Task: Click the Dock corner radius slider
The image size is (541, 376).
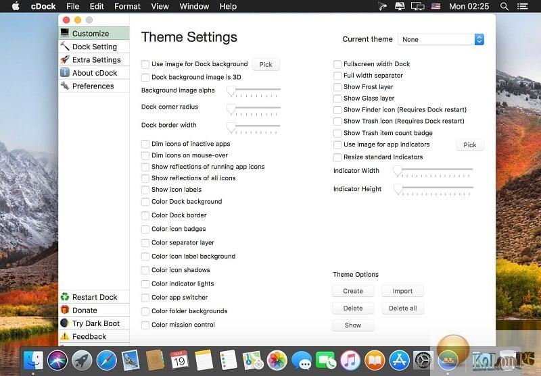Action: coord(254,109)
